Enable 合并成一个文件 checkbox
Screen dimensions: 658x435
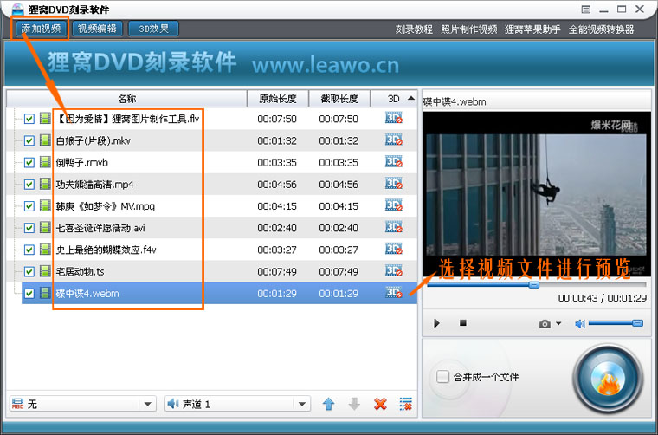coord(442,377)
